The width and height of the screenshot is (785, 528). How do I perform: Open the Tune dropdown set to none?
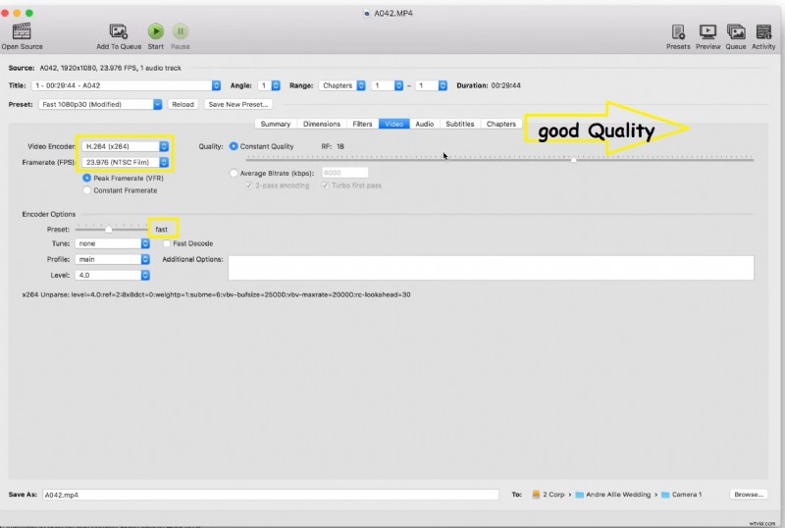112,243
